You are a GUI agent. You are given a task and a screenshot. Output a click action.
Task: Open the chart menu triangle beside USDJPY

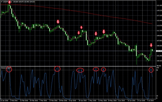(2, 2)
